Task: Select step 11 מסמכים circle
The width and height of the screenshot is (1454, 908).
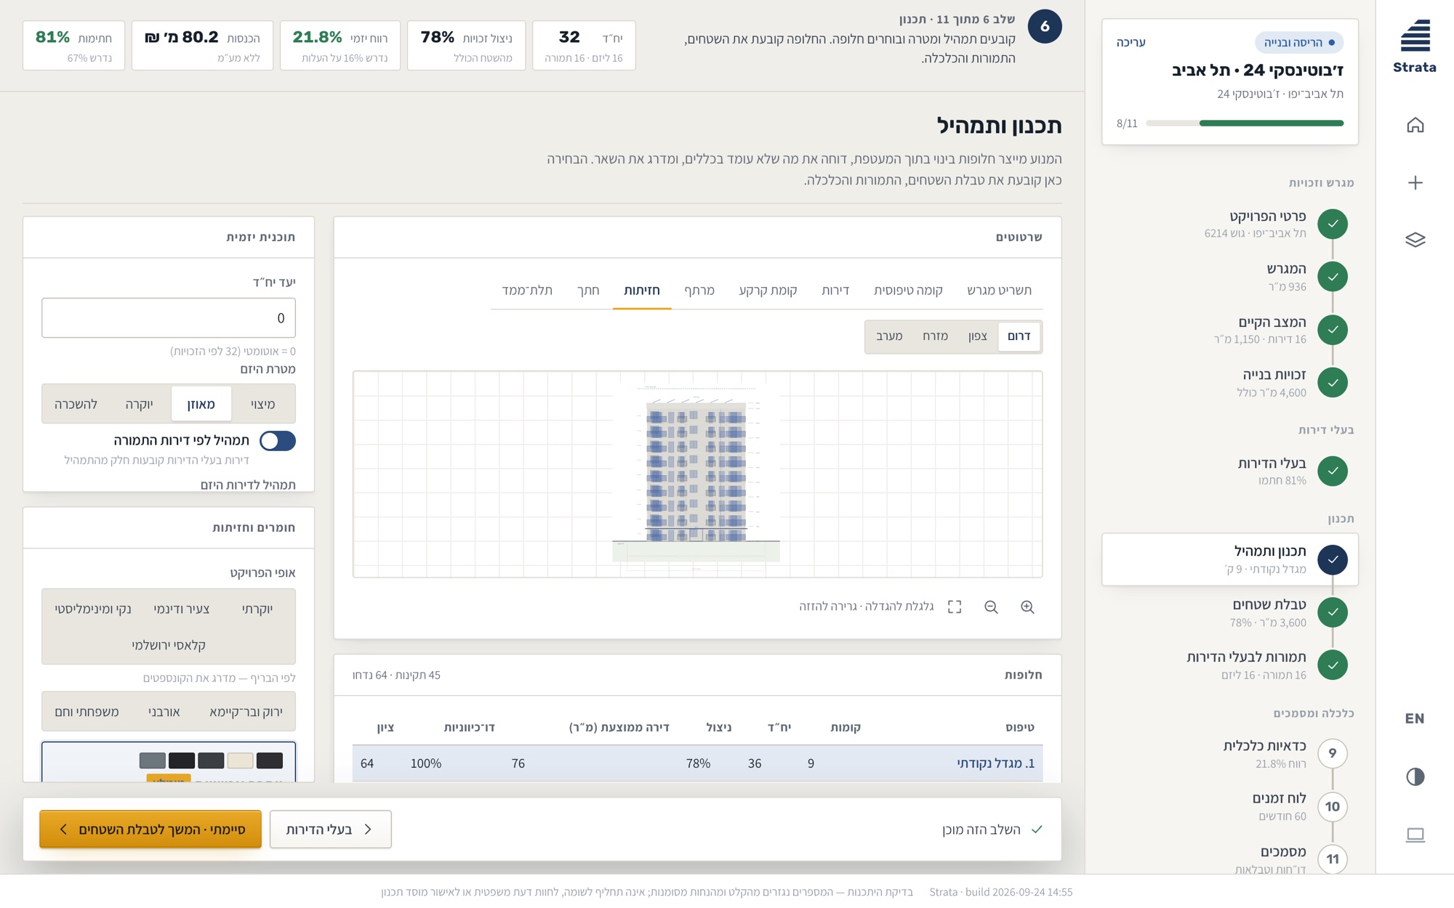Action: click(x=1332, y=859)
